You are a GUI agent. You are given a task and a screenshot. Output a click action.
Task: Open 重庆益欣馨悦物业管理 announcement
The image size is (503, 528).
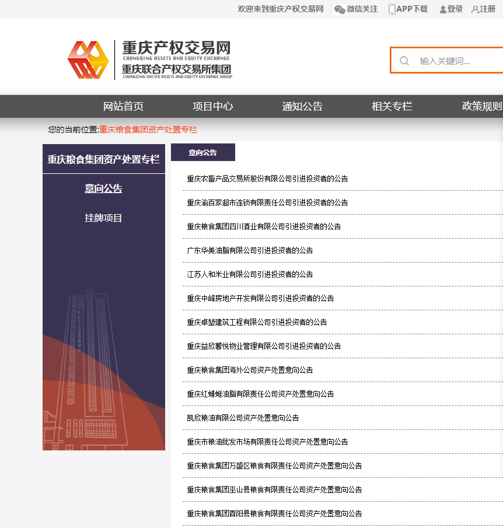point(264,346)
